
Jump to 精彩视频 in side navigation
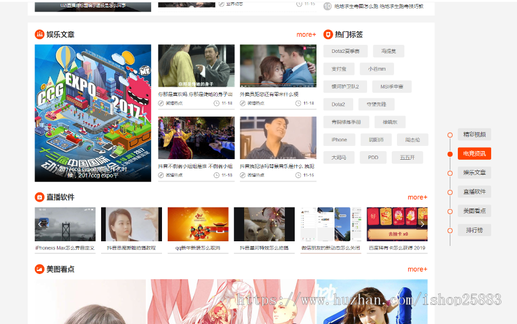(474, 134)
